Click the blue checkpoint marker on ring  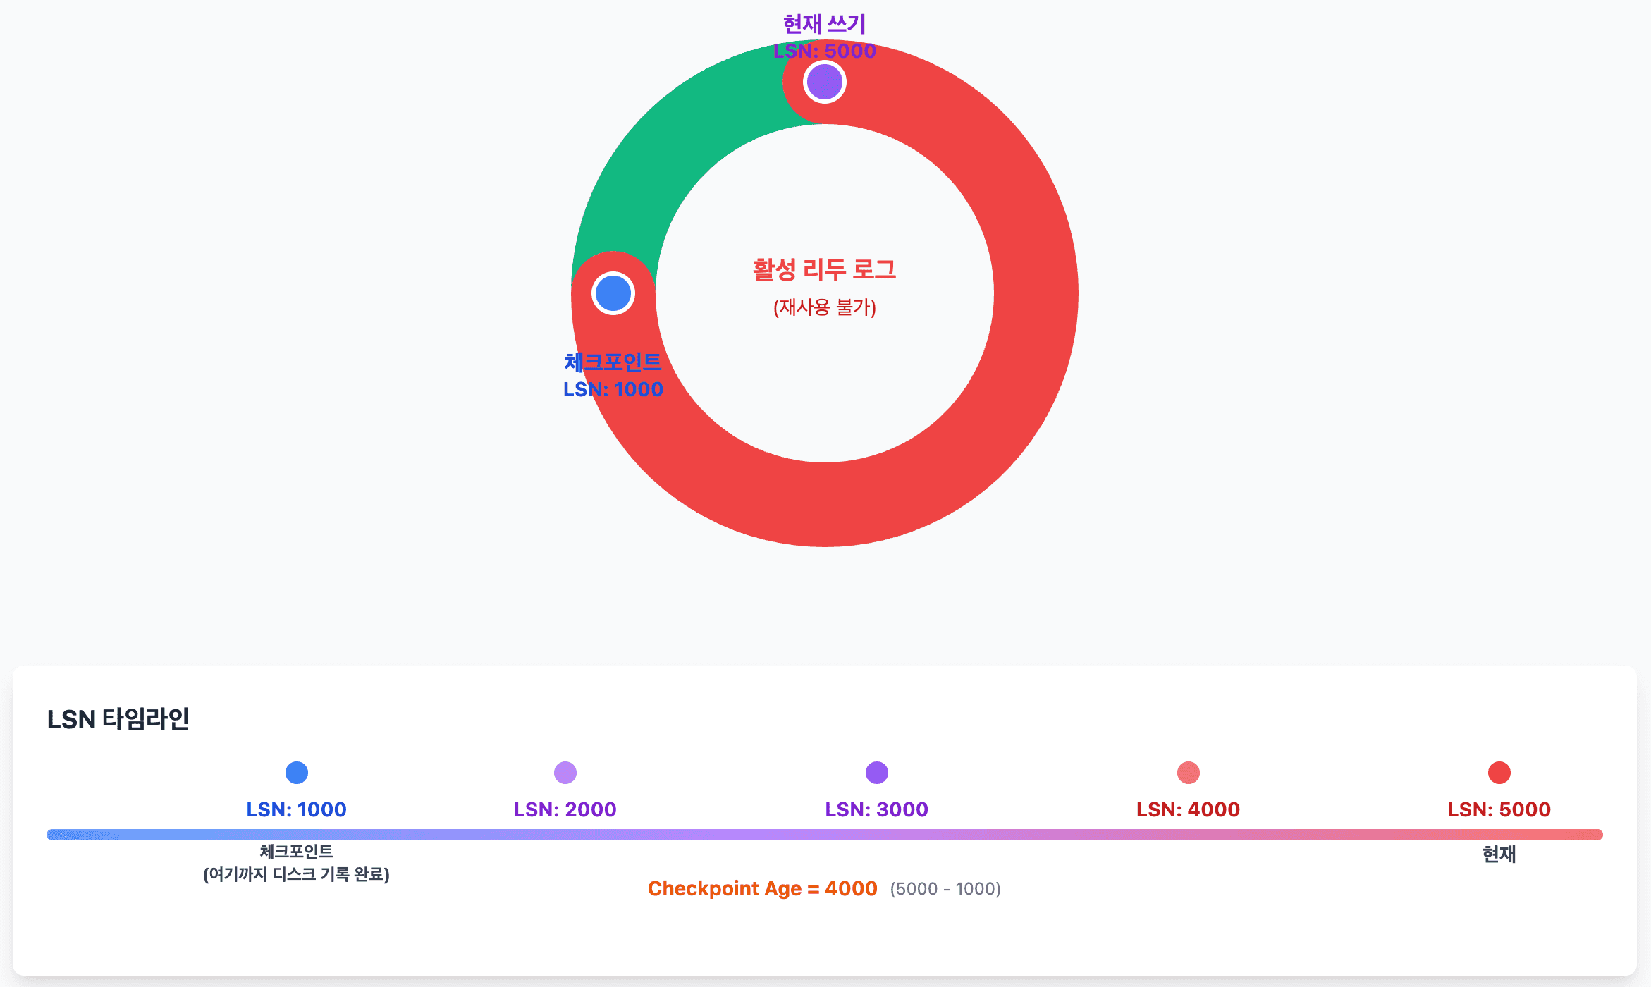tap(613, 293)
